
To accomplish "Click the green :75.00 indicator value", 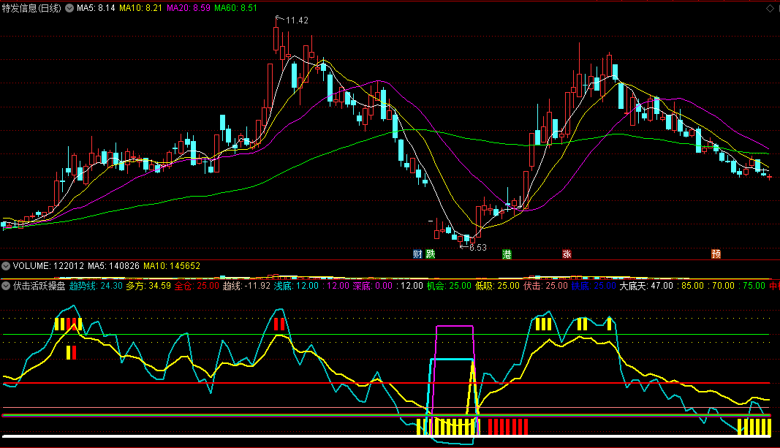I will 751,286.
